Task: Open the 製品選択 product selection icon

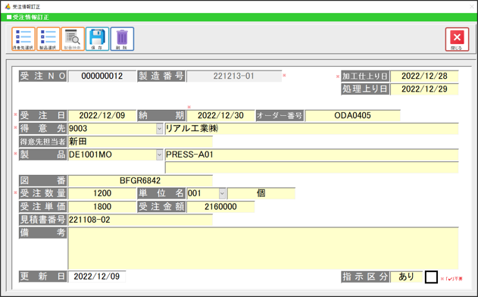Action: pos(48,39)
